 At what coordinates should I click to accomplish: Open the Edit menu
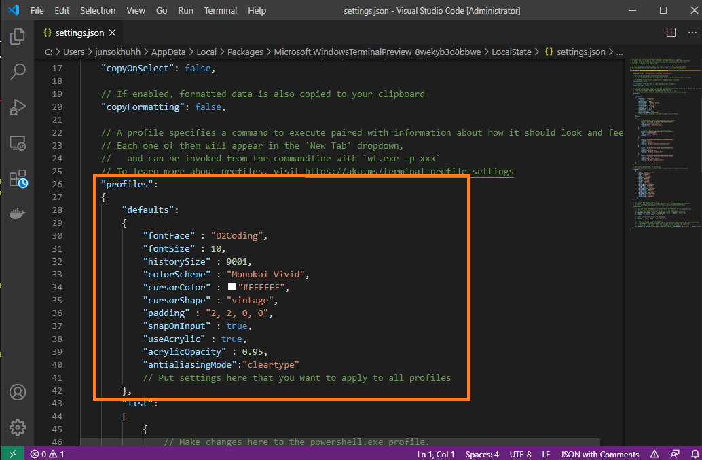tap(62, 10)
